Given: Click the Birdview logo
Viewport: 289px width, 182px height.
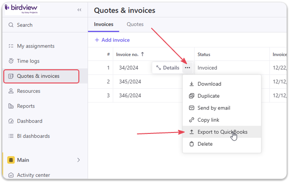Looking at the screenshot, I should click(22, 9).
